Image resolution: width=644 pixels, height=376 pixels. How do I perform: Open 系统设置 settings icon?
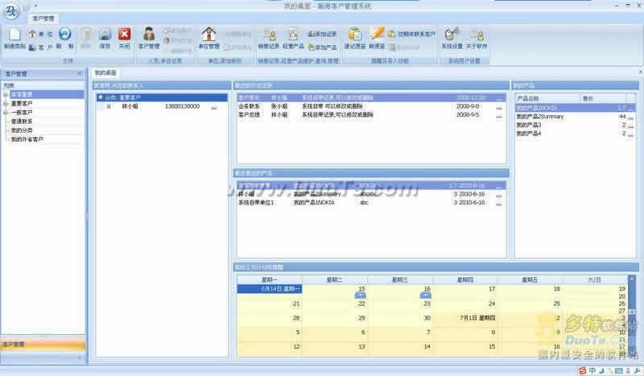[x=452, y=38]
